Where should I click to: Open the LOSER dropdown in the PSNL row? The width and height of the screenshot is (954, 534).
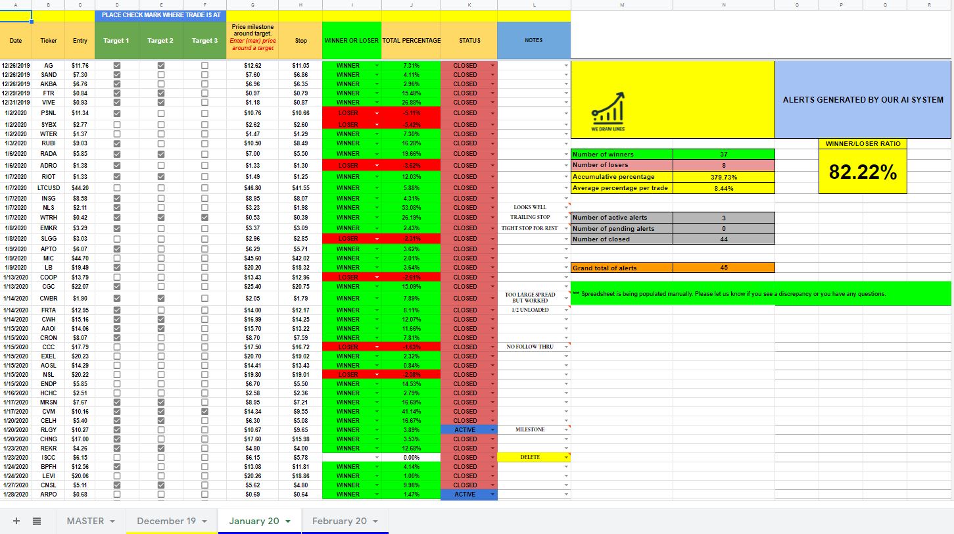pos(377,113)
